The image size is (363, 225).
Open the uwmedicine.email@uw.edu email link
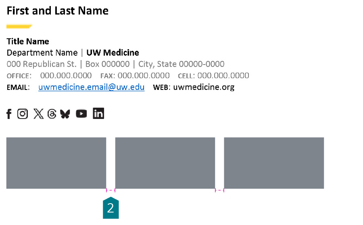coord(92,87)
